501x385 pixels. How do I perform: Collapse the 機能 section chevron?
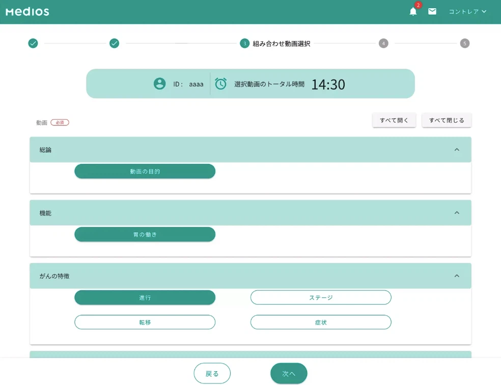click(x=457, y=213)
